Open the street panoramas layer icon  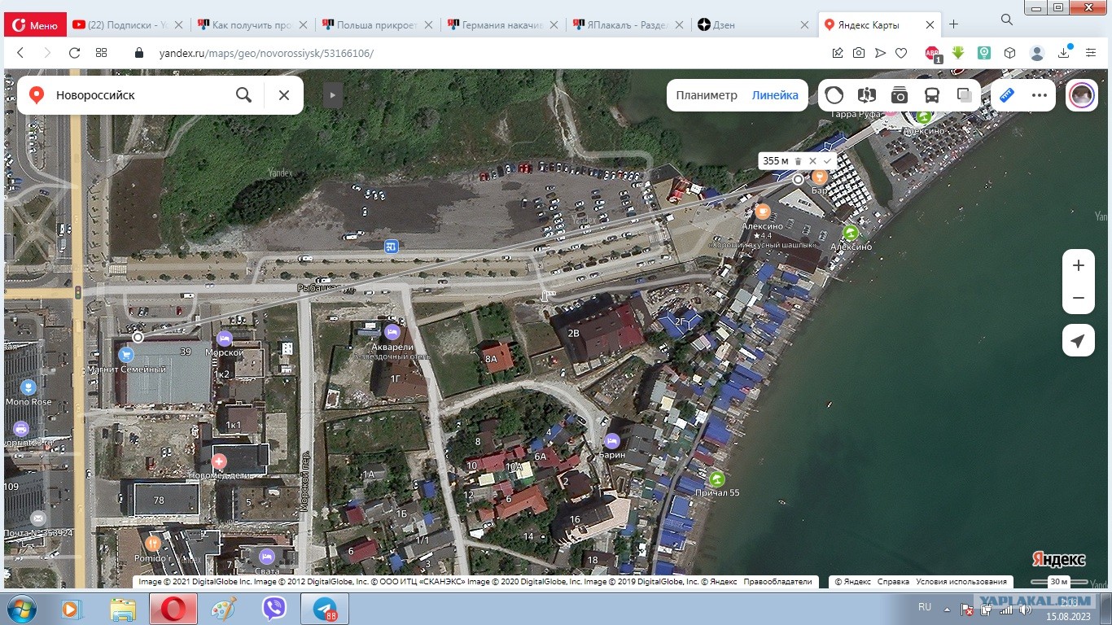pyautogui.click(x=867, y=95)
